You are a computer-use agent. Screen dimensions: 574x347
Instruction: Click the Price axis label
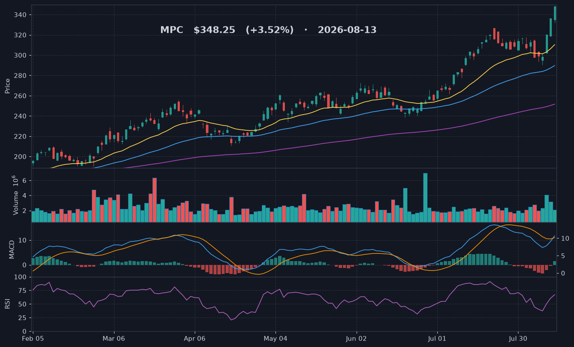[x=7, y=86]
